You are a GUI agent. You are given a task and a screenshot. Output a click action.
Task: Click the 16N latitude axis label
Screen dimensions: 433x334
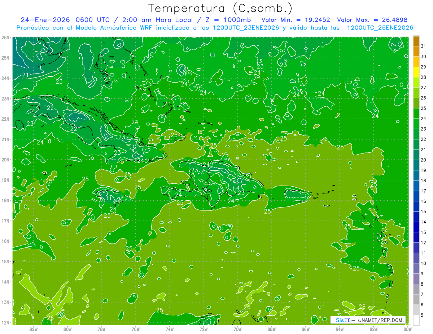(x=5, y=241)
